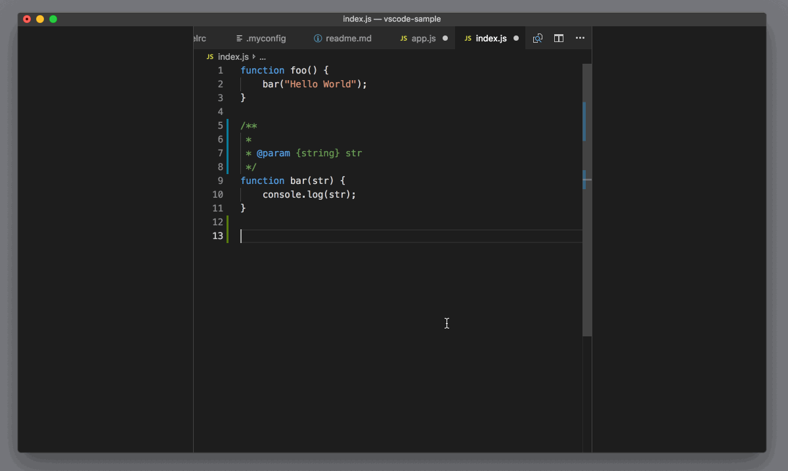Click the JS file icon on app.js tab
This screenshot has width=788, height=471.
404,38
